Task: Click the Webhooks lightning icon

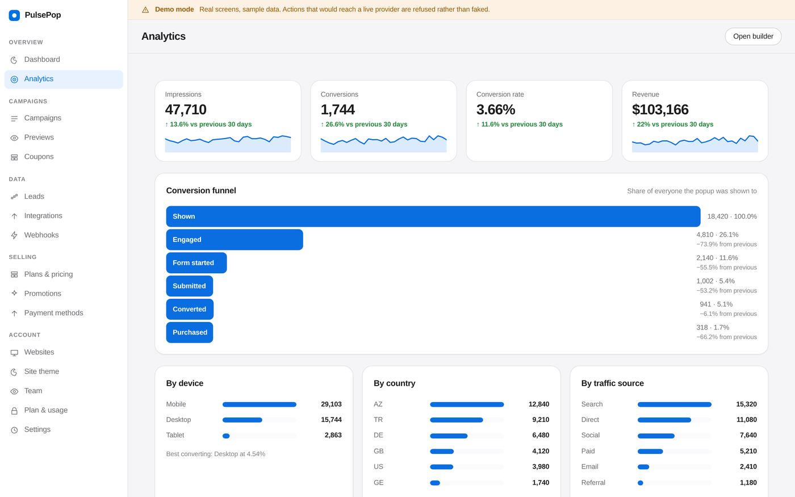Action: [14, 235]
